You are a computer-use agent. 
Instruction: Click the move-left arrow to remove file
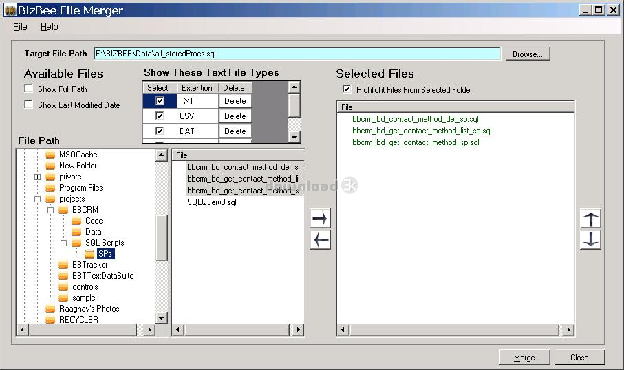[x=320, y=240]
